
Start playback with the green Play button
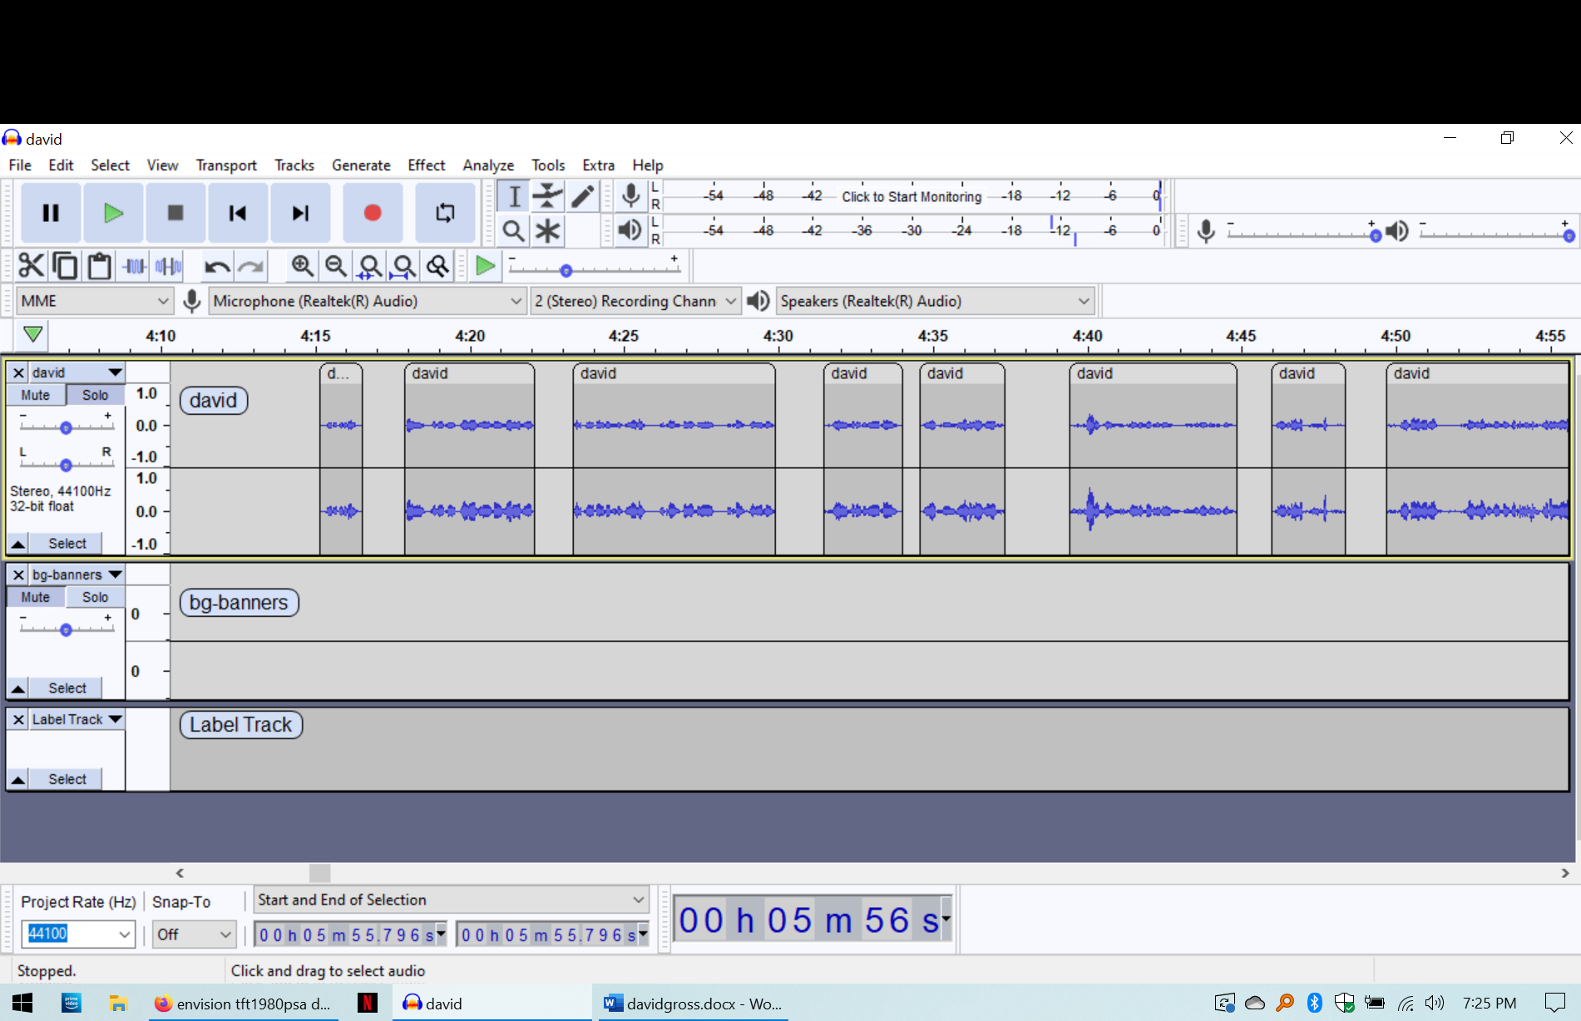point(113,213)
